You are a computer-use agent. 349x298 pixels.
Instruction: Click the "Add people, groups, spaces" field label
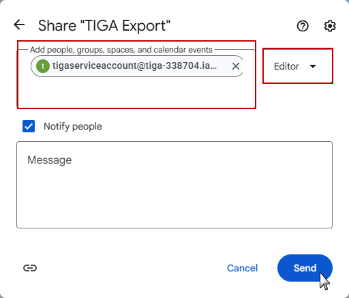(121, 50)
